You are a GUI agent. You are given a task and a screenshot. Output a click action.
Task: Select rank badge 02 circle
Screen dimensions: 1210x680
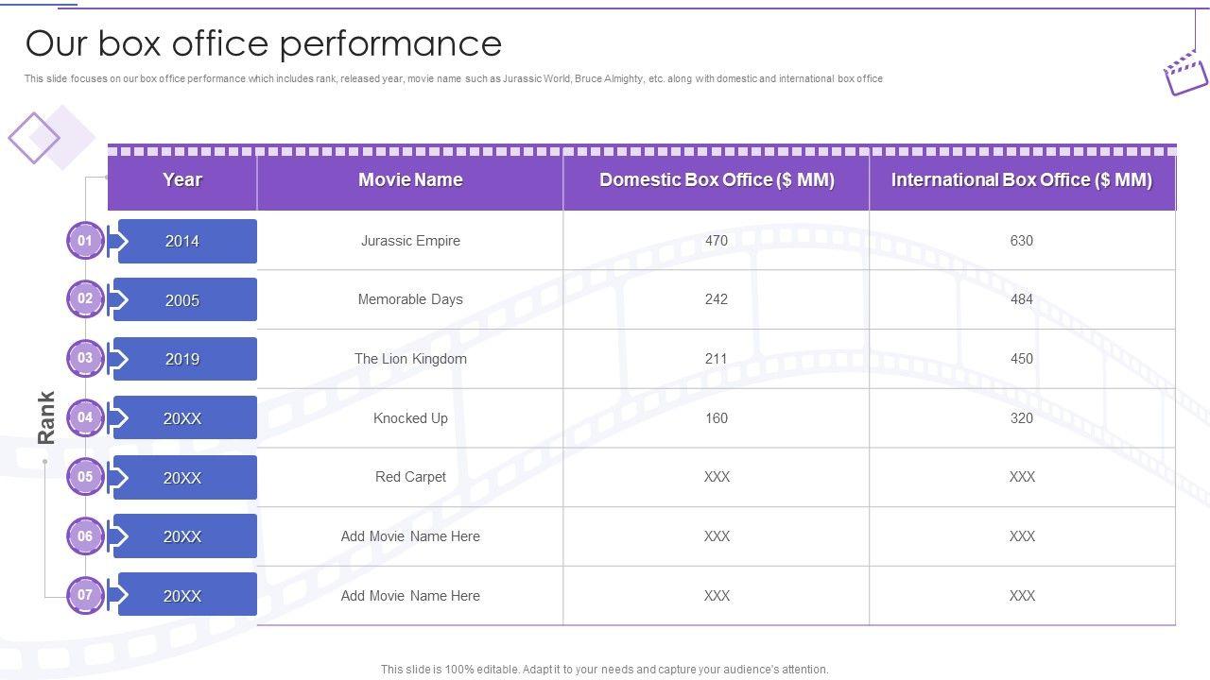tap(85, 299)
